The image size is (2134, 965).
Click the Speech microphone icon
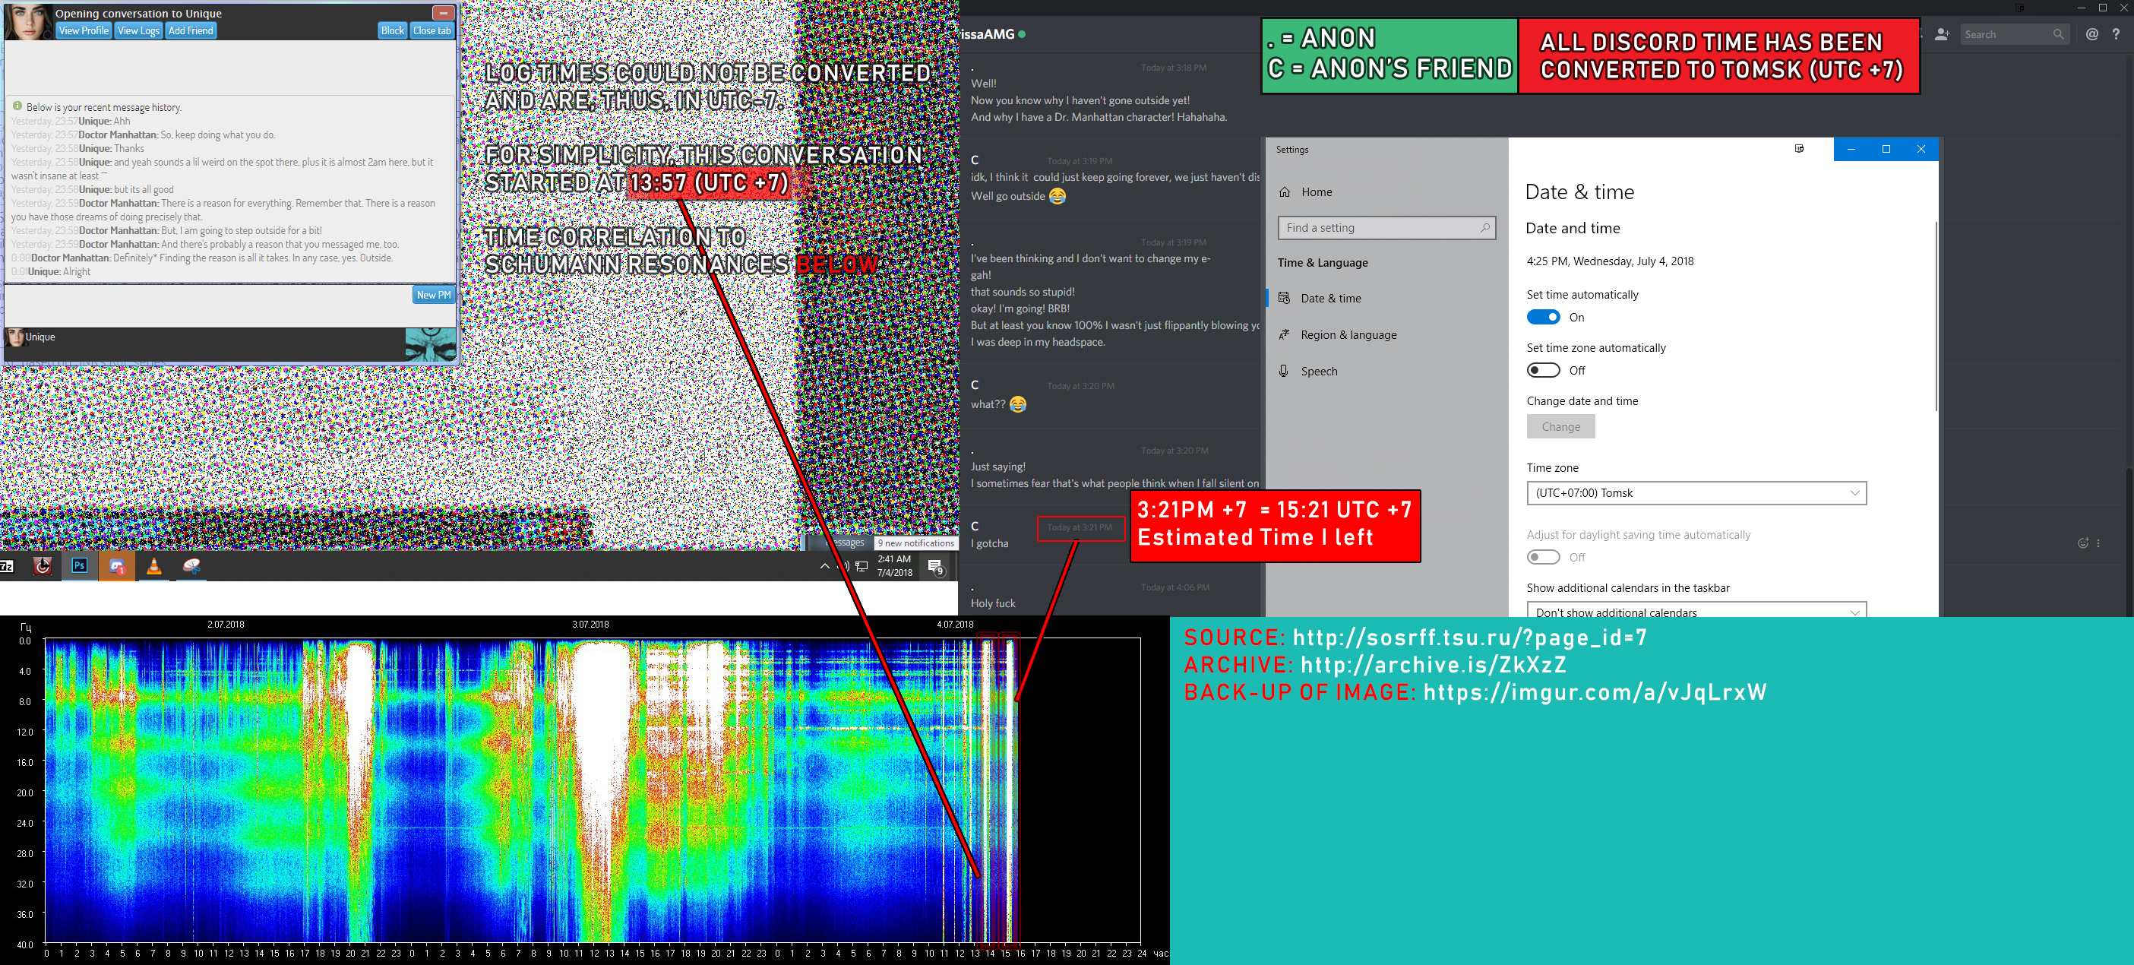[1284, 371]
